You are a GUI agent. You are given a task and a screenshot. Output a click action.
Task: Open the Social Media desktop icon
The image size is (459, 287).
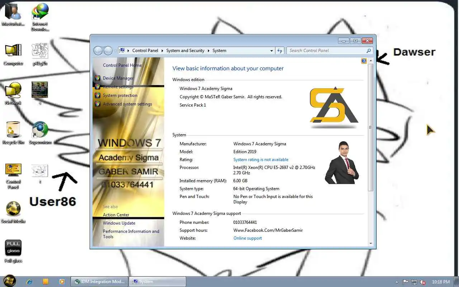(13, 212)
